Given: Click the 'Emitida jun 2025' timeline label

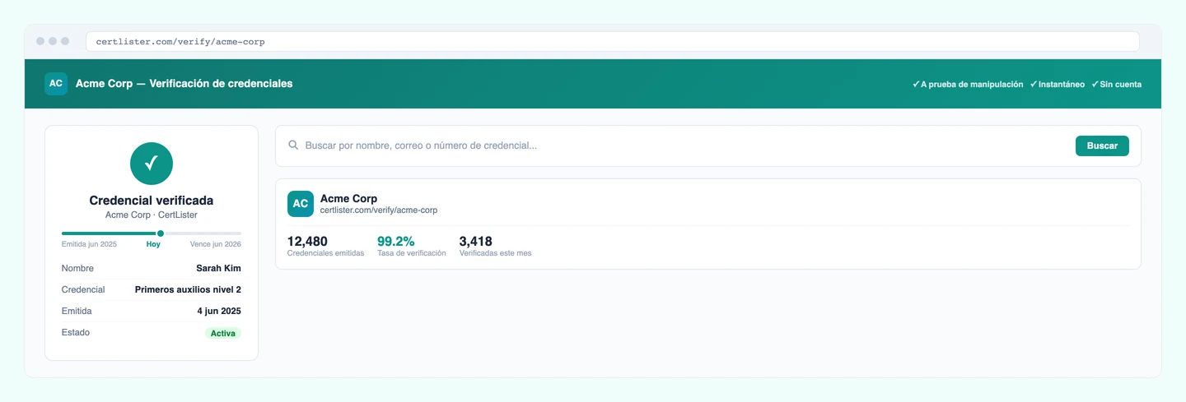Looking at the screenshot, I should tap(89, 244).
